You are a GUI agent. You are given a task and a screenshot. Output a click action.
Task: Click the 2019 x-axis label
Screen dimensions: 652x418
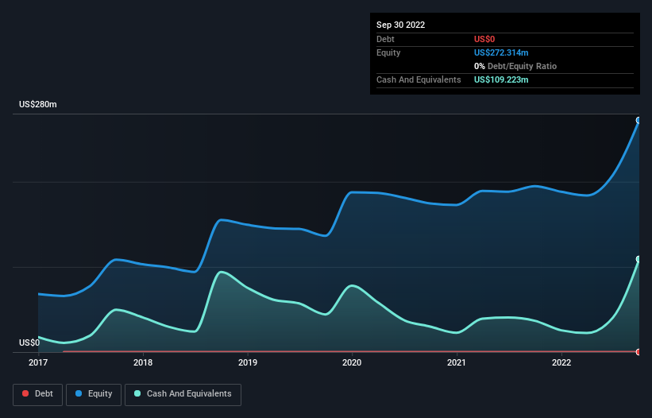tap(248, 362)
